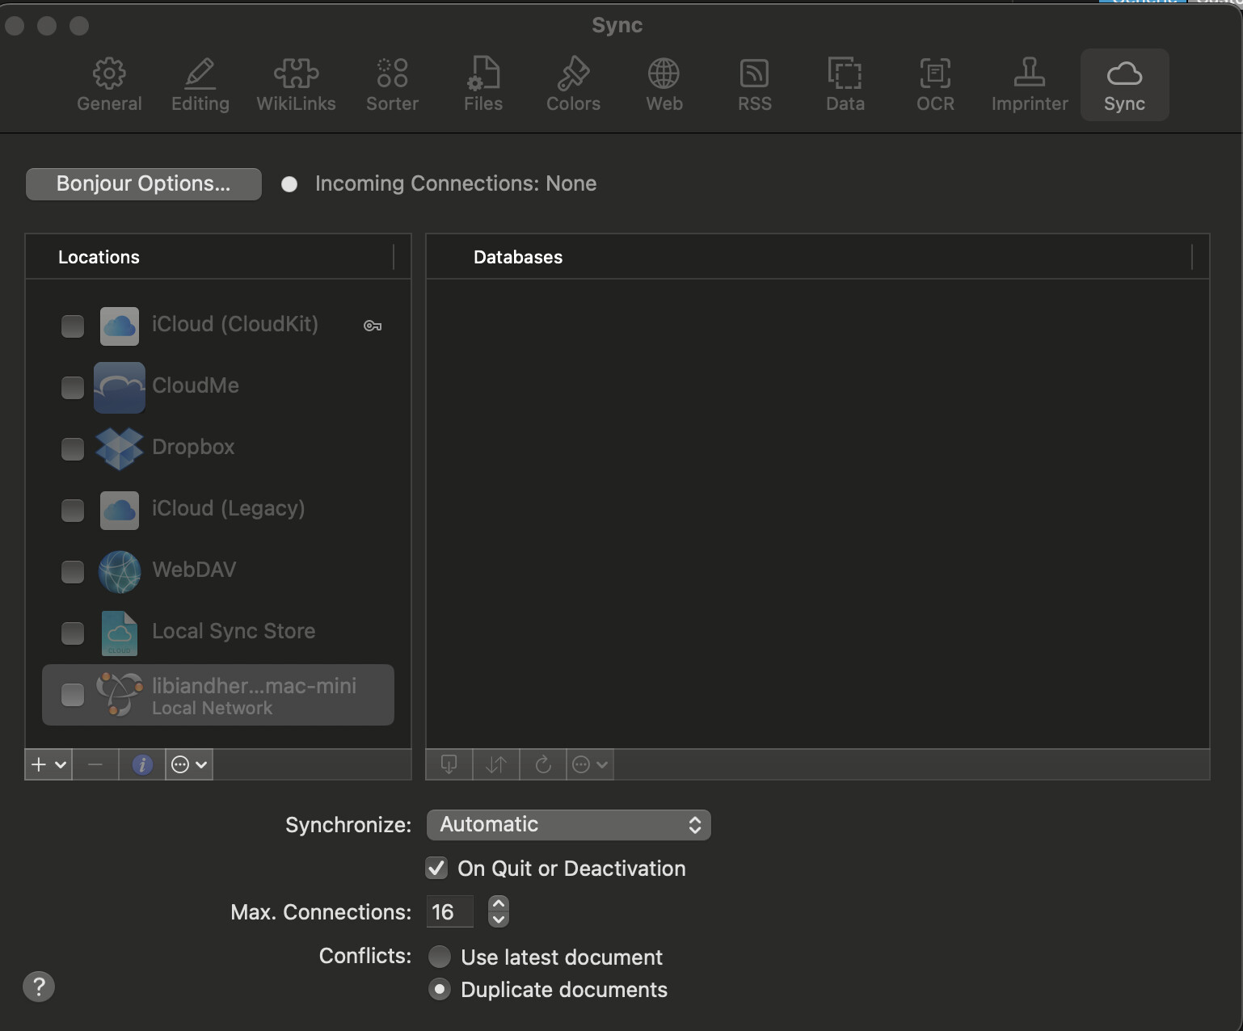Click the Local Sync Store file icon
Screen dimensions: 1243x1031
tap(120, 633)
